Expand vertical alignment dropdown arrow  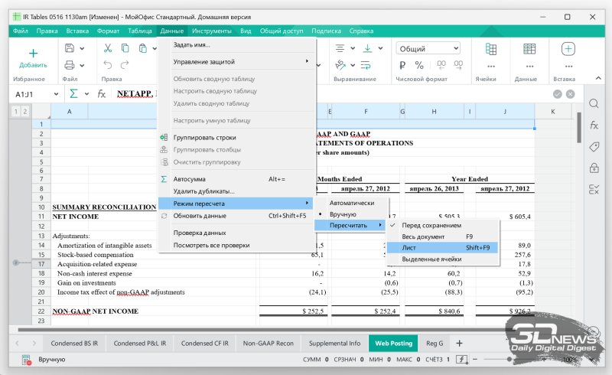tap(380, 48)
